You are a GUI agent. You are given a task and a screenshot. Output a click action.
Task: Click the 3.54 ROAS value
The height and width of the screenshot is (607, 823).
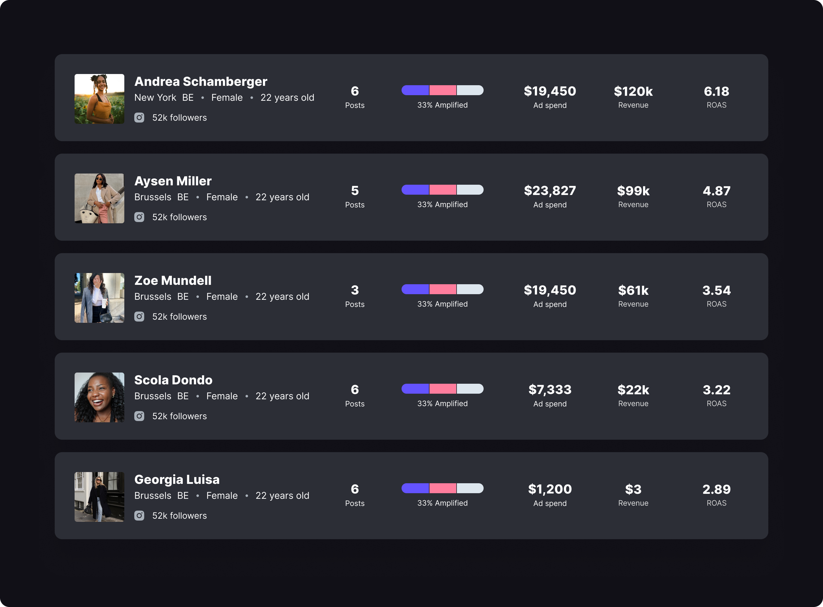point(716,291)
